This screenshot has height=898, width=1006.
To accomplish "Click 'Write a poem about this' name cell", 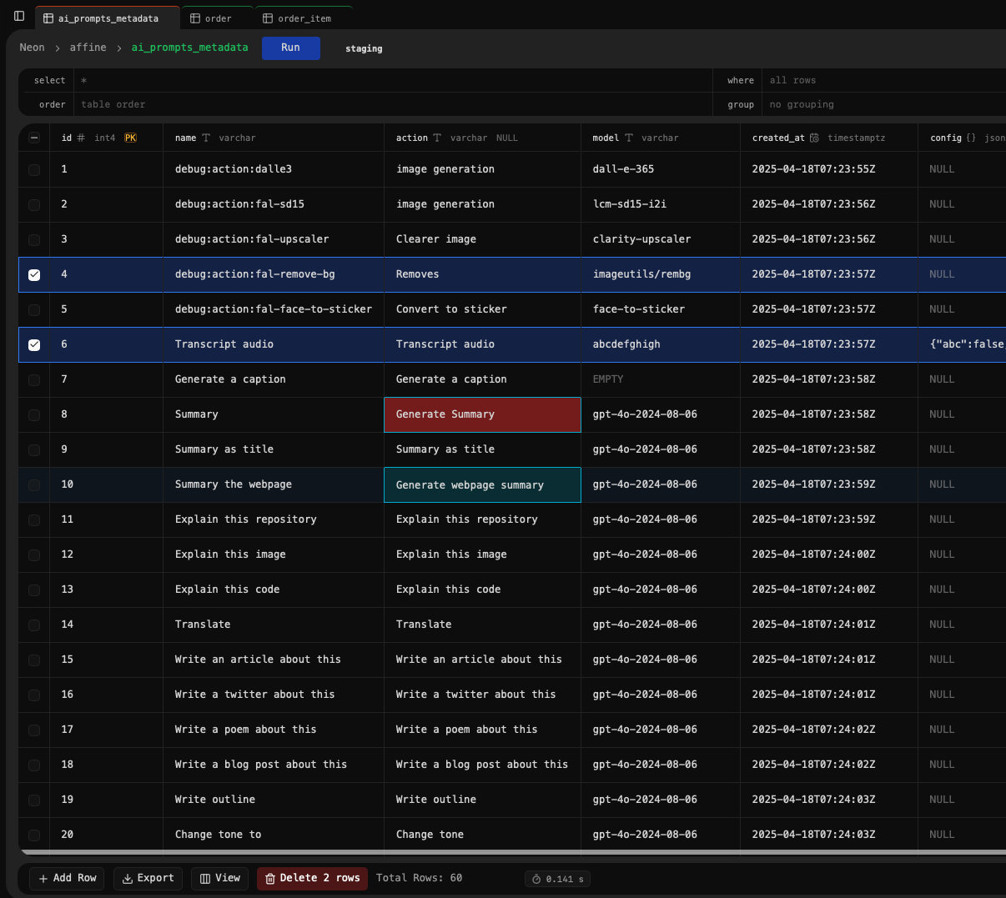I will (x=273, y=730).
